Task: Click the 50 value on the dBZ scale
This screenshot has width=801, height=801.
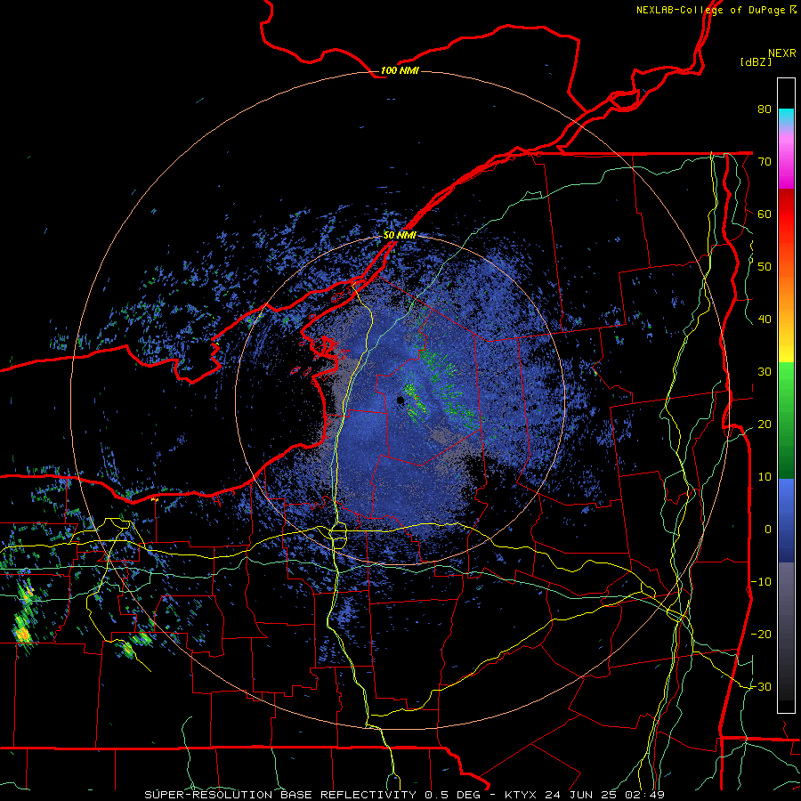Action: coord(765,267)
